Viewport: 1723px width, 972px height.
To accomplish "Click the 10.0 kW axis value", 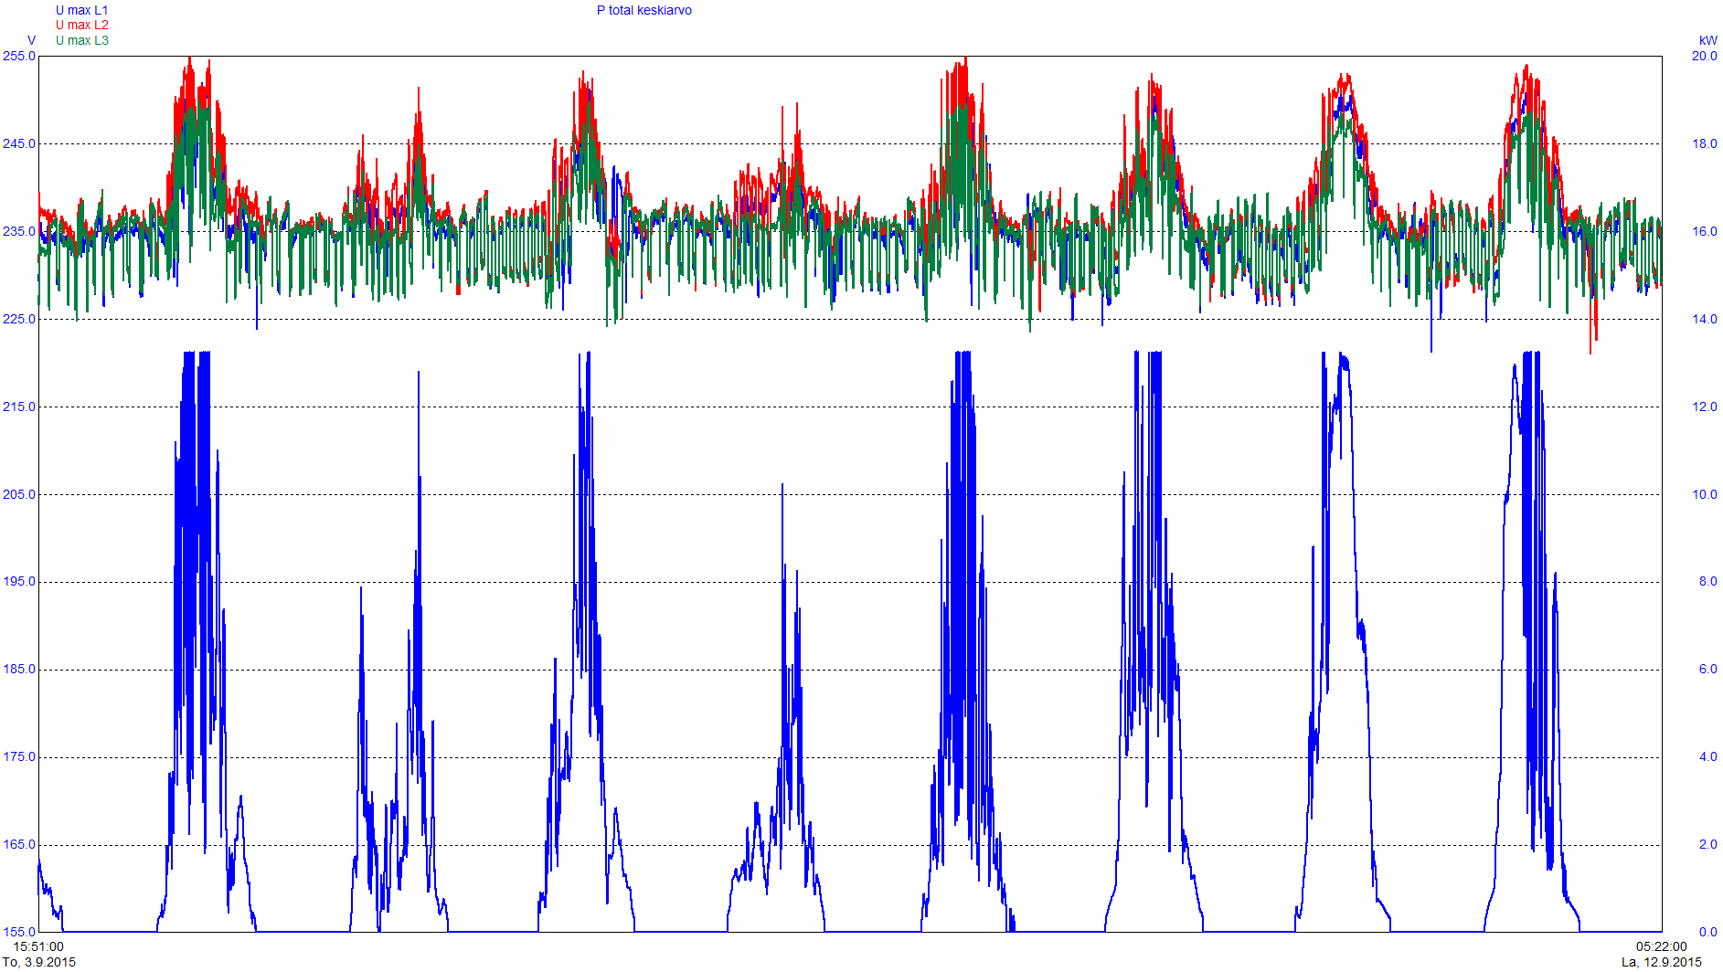I will 1704,494.
